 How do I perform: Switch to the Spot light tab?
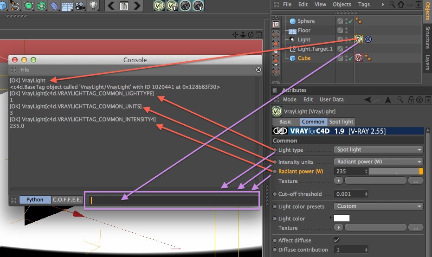[x=341, y=122]
